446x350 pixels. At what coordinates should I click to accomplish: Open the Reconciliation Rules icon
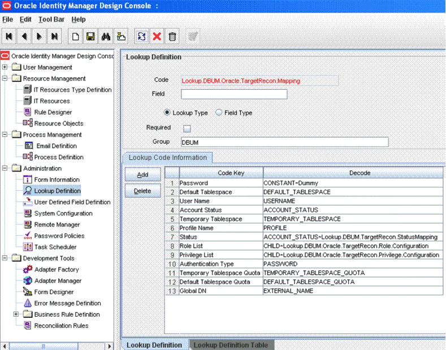click(28, 326)
